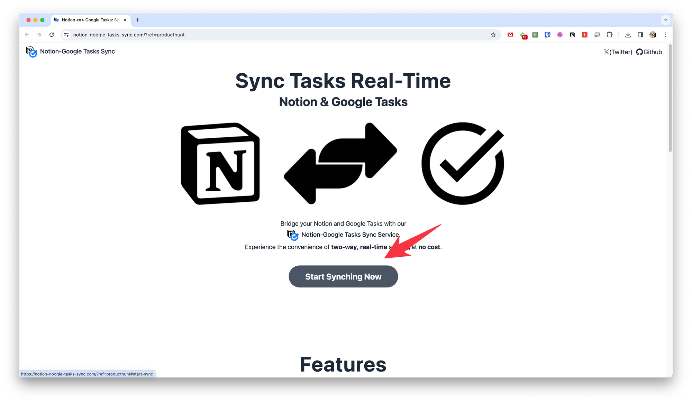The height and width of the screenshot is (403, 692).
Task: Open a new tab with plus button
Action: [137, 20]
